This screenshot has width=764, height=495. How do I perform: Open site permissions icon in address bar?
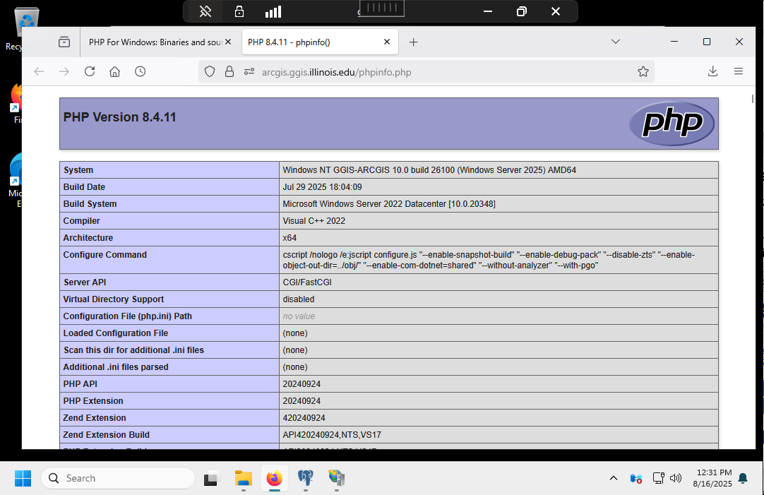click(x=249, y=71)
